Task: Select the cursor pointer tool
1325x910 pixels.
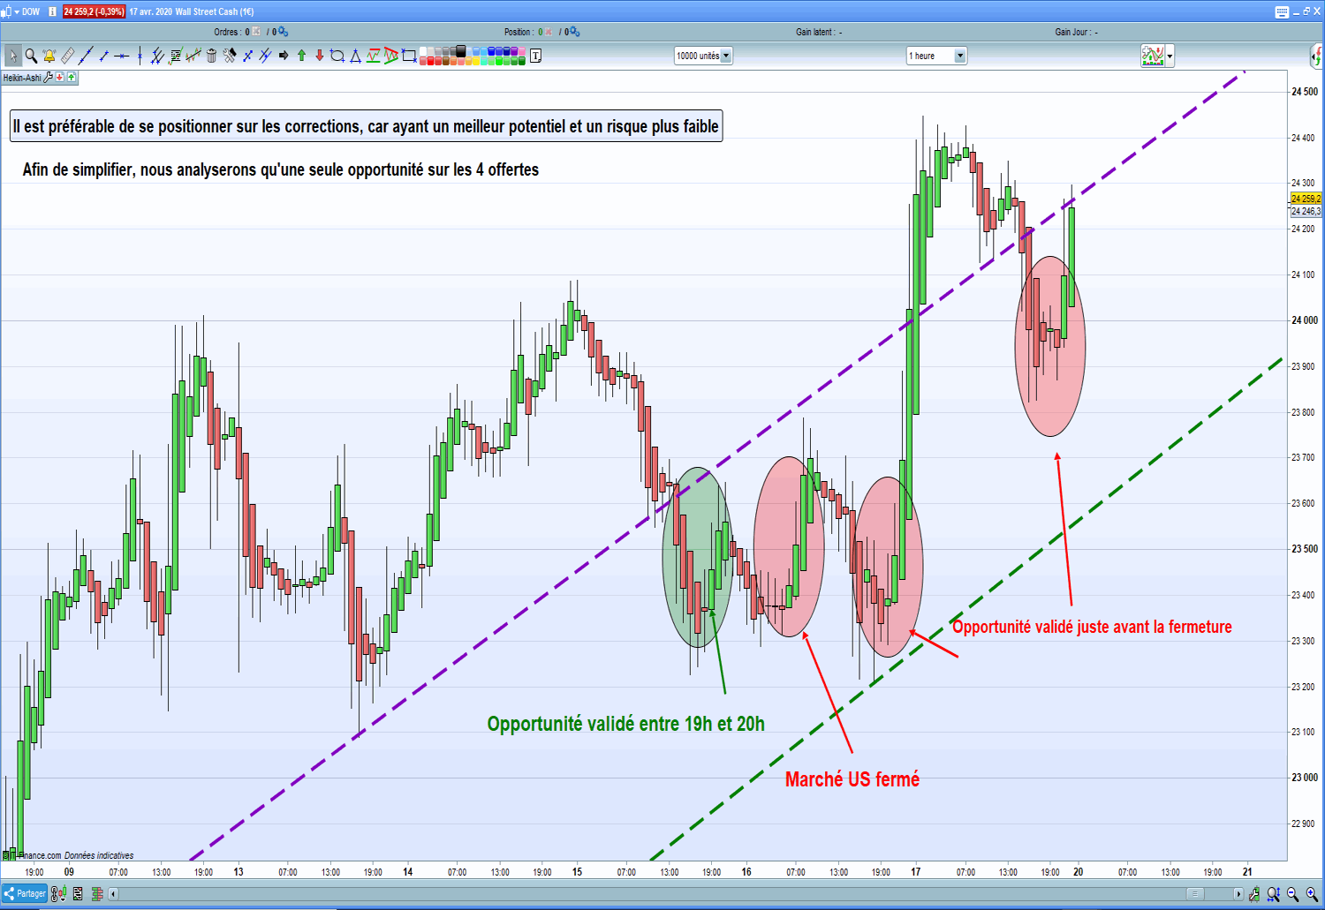Action: pos(12,56)
